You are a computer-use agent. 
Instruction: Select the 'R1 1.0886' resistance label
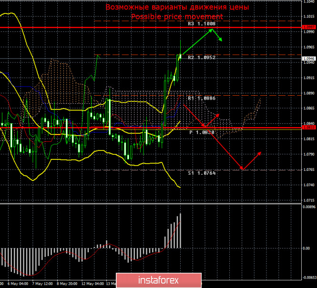[202, 98]
